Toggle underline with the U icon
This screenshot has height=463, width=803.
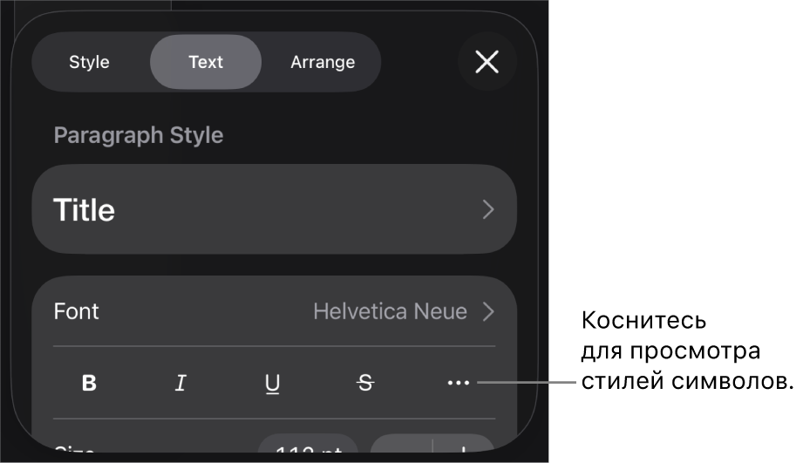coord(272,383)
